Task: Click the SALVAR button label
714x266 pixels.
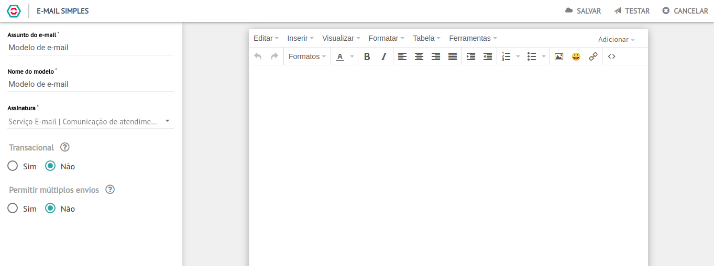Action: pos(589,11)
